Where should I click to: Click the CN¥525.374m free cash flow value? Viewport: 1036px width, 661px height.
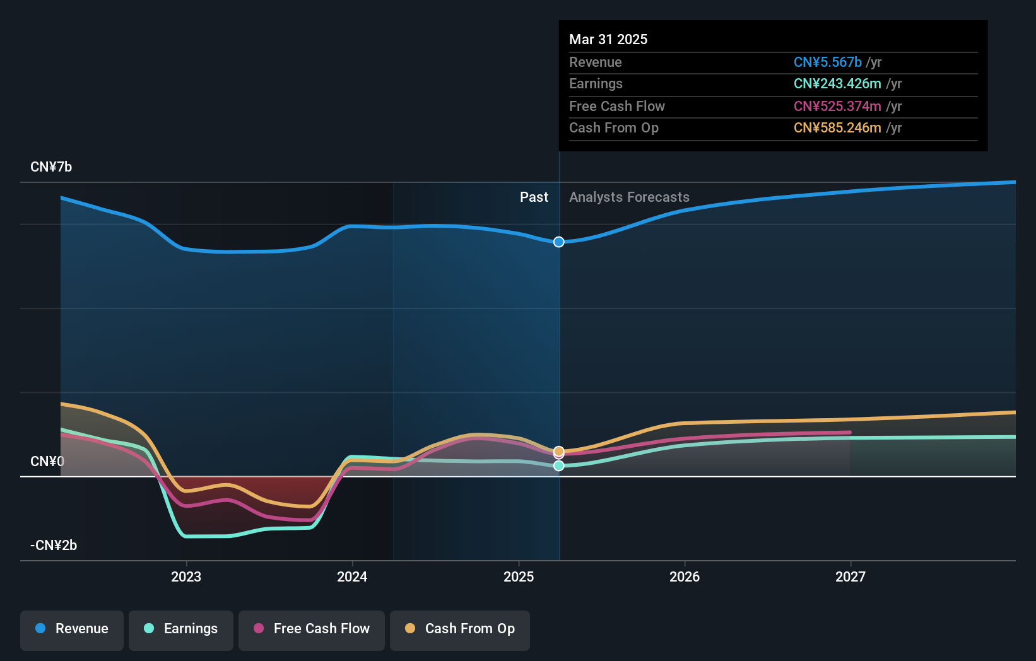click(837, 107)
